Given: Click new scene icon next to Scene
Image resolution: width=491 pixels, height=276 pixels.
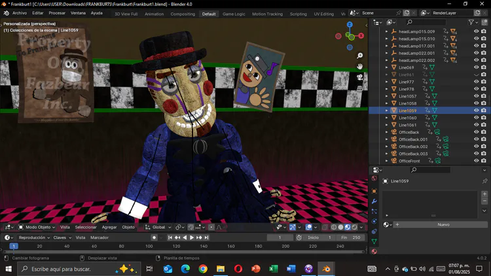Looking at the screenshot, I should tap(407, 13).
